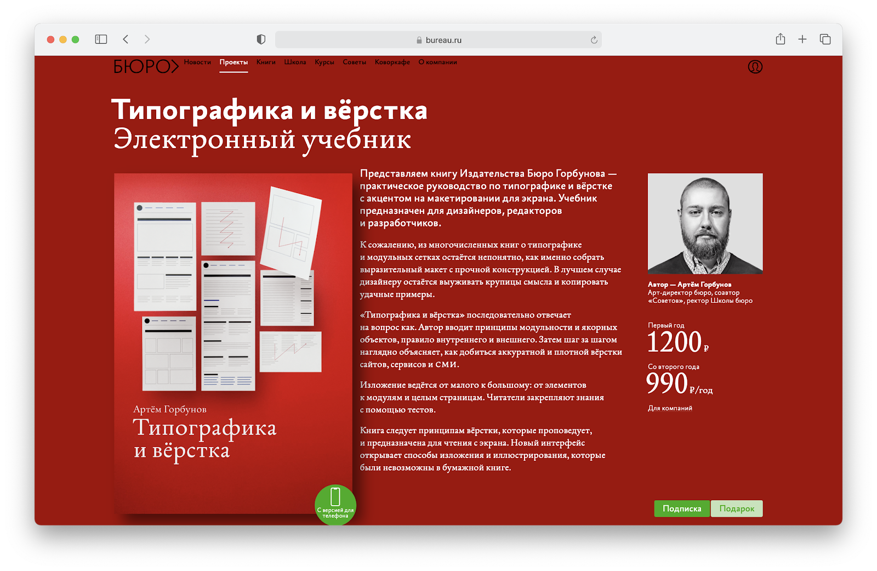This screenshot has height=571, width=877.
Task: Go to the Школа section
Action: [295, 62]
